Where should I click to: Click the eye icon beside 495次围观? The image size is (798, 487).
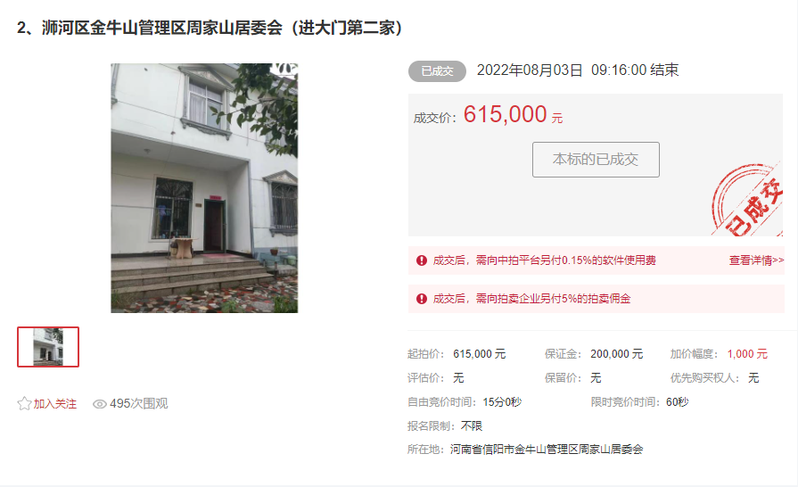tap(99, 404)
